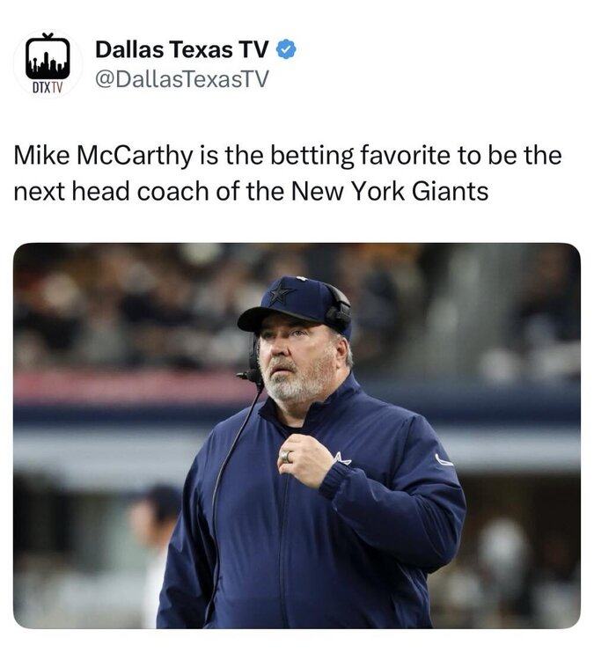Click the star emblem on the jacket chest
This screenshot has width=594, height=660.
click(342, 458)
